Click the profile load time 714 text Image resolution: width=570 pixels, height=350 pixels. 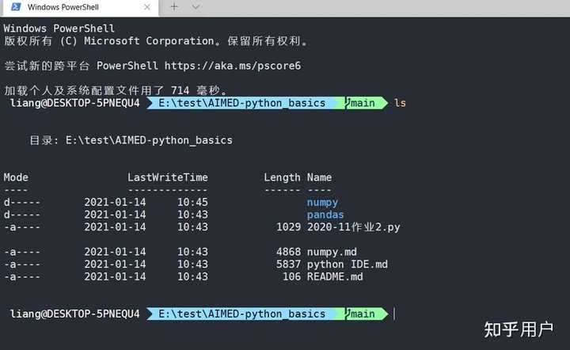pos(180,90)
